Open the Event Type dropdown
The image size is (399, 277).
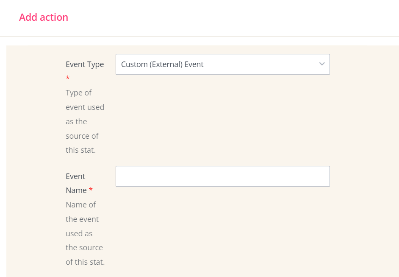(222, 64)
